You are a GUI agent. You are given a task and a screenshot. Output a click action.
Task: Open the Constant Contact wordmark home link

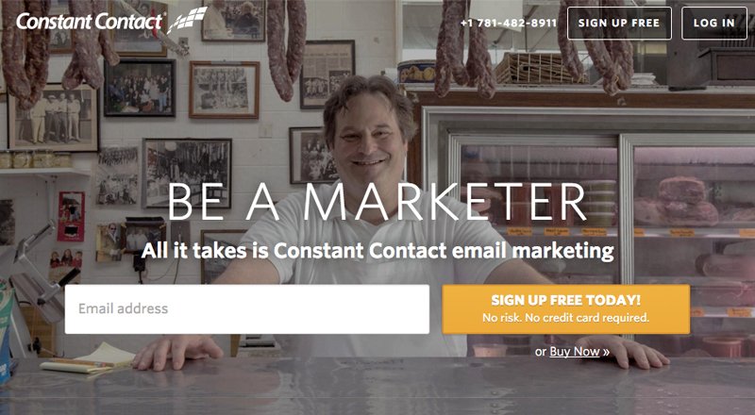(x=91, y=21)
